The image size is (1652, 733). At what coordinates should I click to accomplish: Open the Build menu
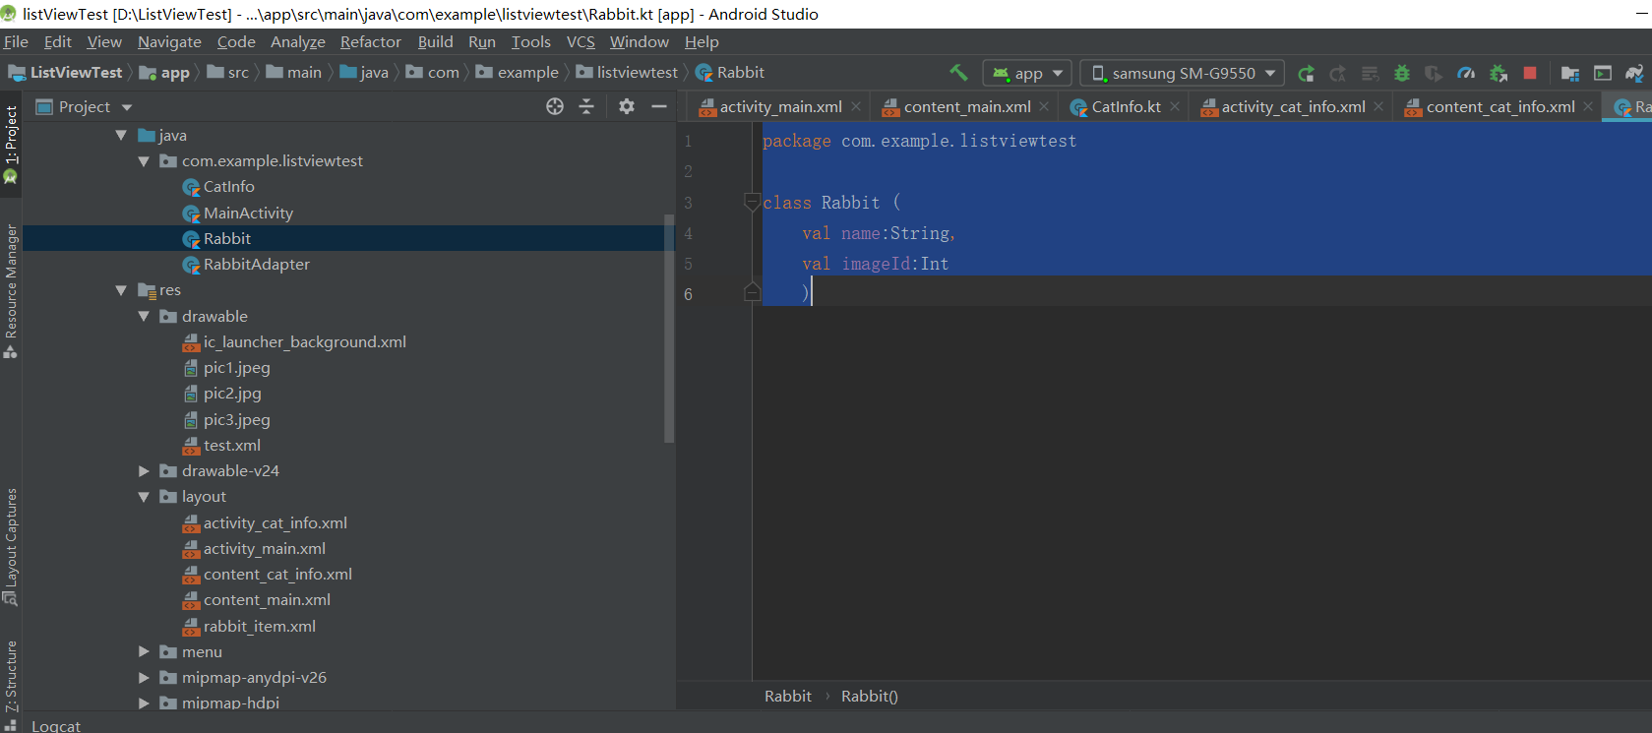tap(435, 41)
